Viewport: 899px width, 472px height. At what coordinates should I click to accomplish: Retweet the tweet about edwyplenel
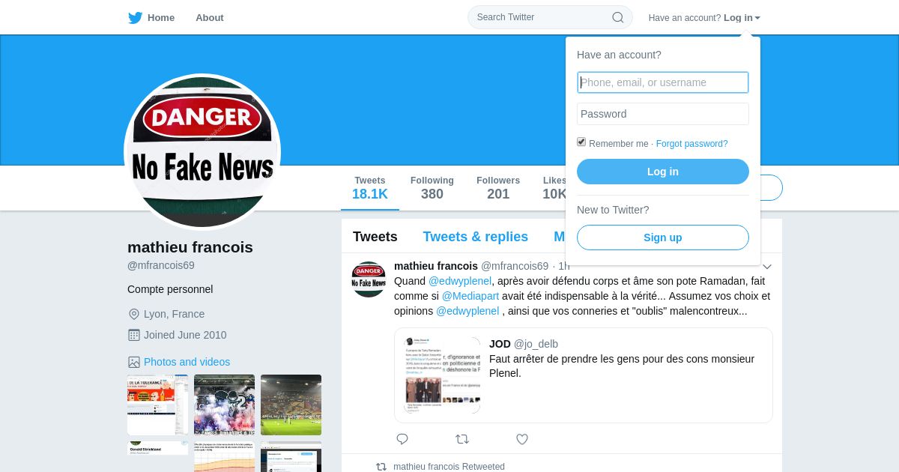click(x=462, y=439)
